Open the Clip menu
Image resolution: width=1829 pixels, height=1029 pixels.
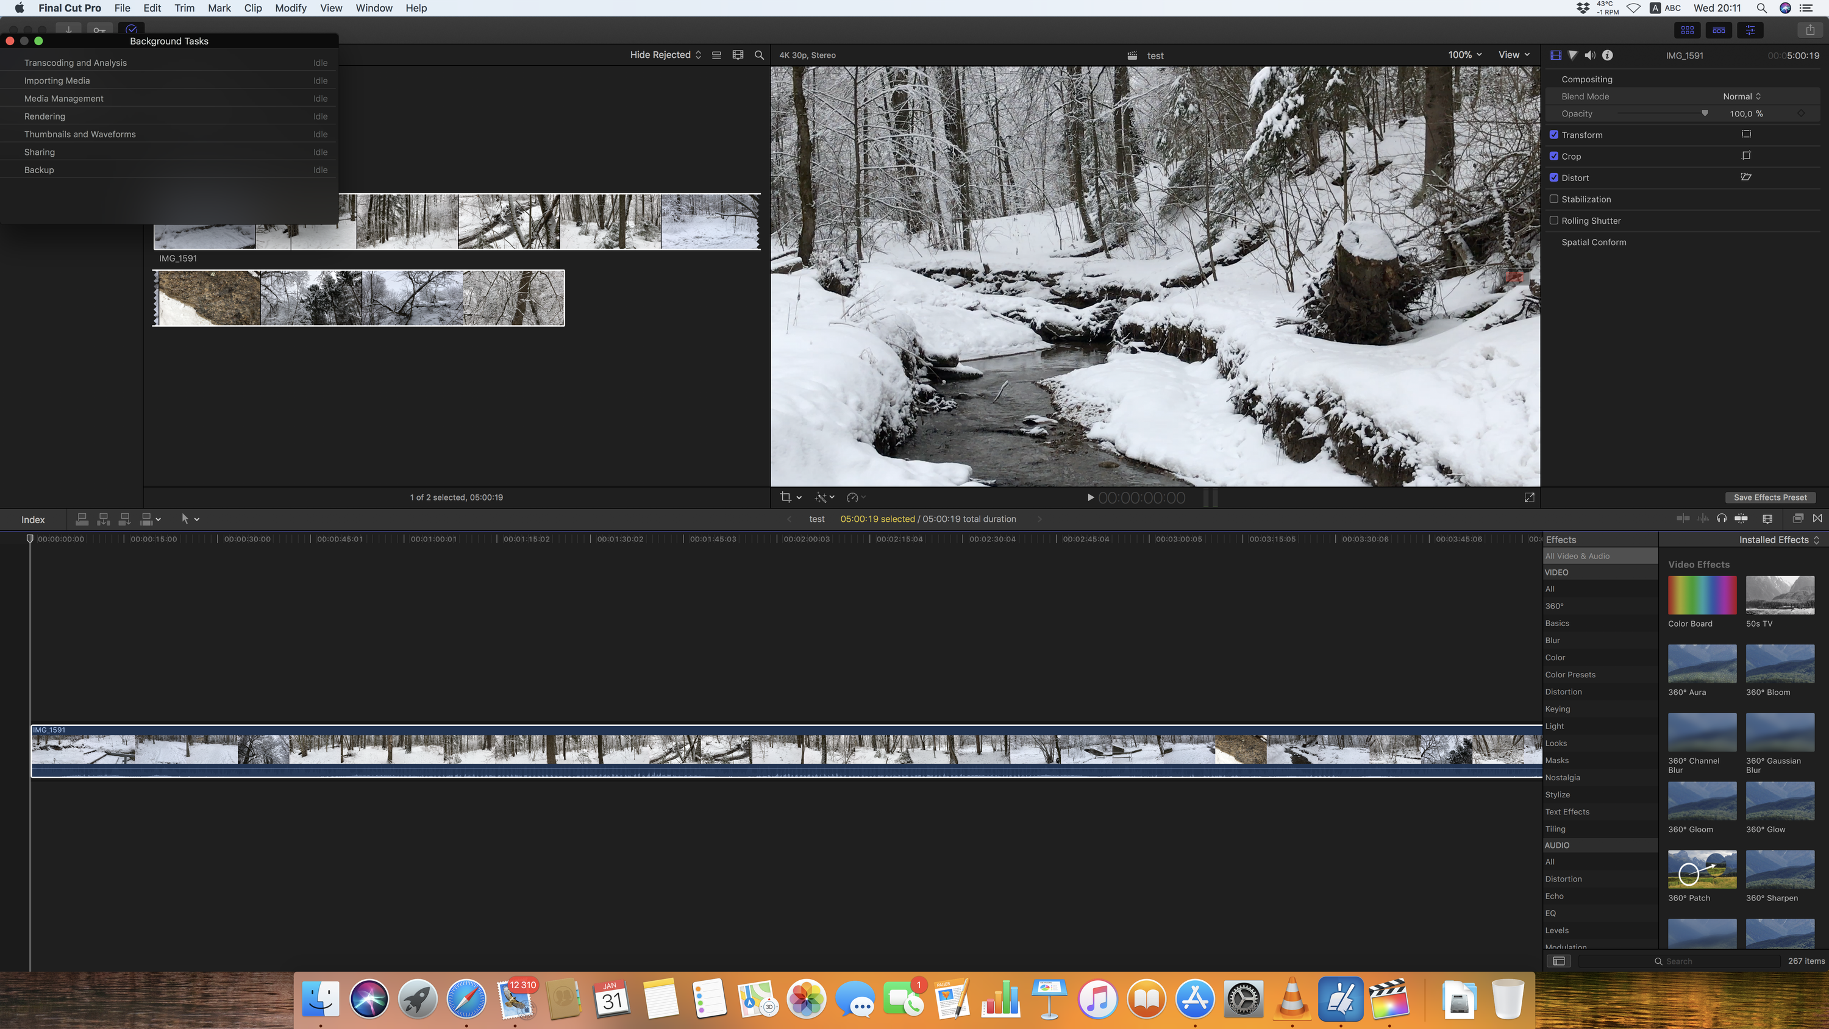(253, 8)
